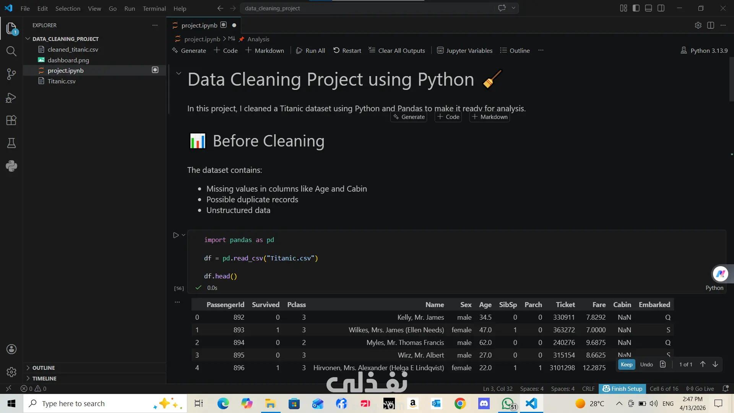Click the Windows taskbar search box
The width and height of the screenshot is (734, 413).
click(105, 403)
